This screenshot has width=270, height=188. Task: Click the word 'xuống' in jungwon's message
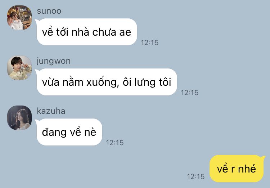(103, 82)
